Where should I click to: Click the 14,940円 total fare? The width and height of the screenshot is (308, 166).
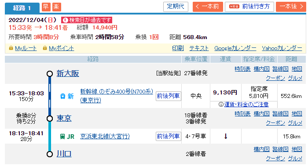[x=105, y=28]
